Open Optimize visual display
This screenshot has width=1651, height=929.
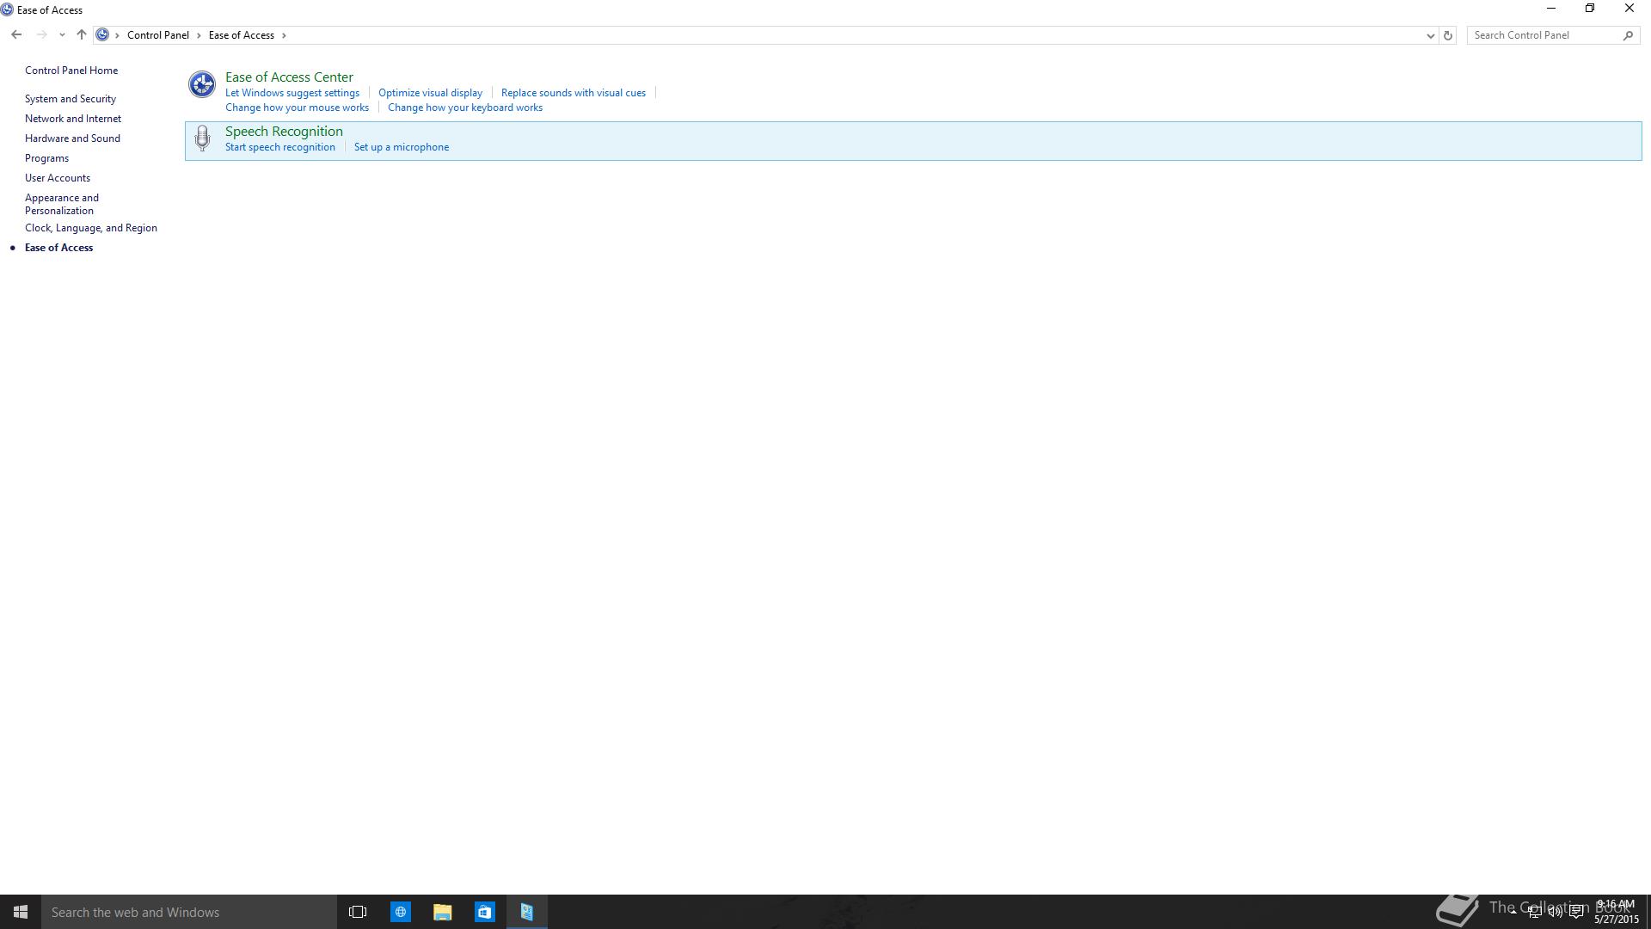click(430, 93)
